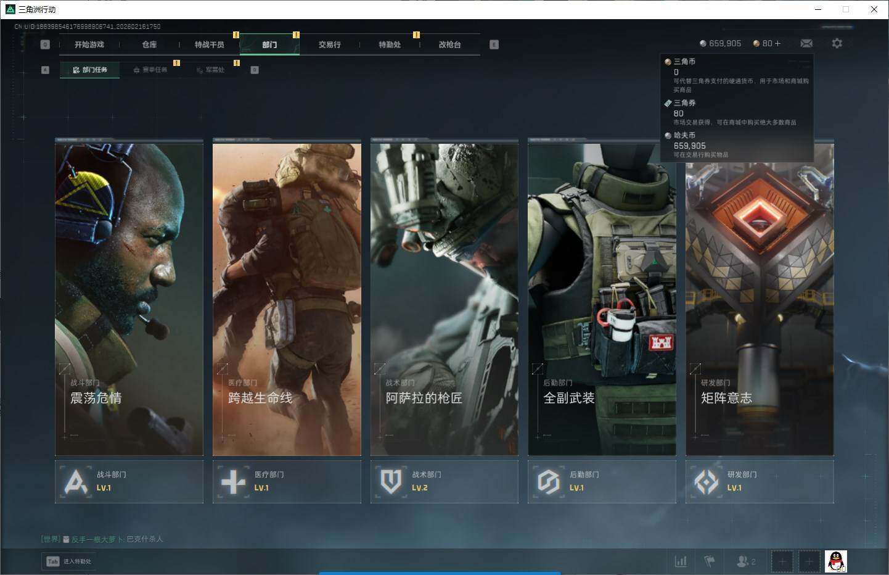Screen dimensions: 889x575
Task: Click the 研发部门 diamond emblem icon
Action: tap(707, 482)
